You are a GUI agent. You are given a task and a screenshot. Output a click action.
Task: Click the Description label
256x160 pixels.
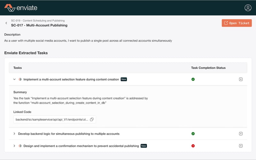(12, 35)
